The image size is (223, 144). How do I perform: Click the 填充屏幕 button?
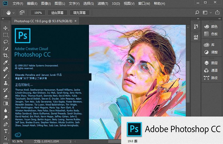pos(79,13)
